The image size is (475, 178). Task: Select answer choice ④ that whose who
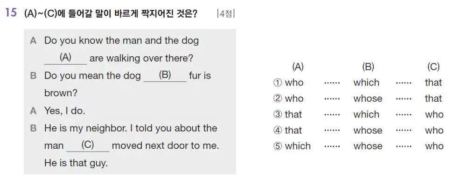click(x=358, y=130)
